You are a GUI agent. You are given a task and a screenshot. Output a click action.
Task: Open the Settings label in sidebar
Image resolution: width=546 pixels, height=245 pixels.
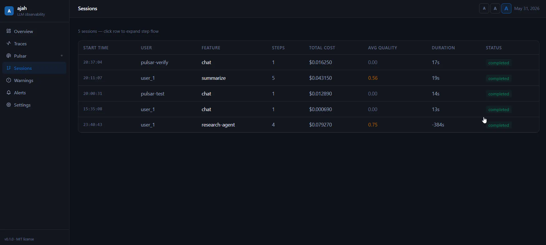click(22, 105)
